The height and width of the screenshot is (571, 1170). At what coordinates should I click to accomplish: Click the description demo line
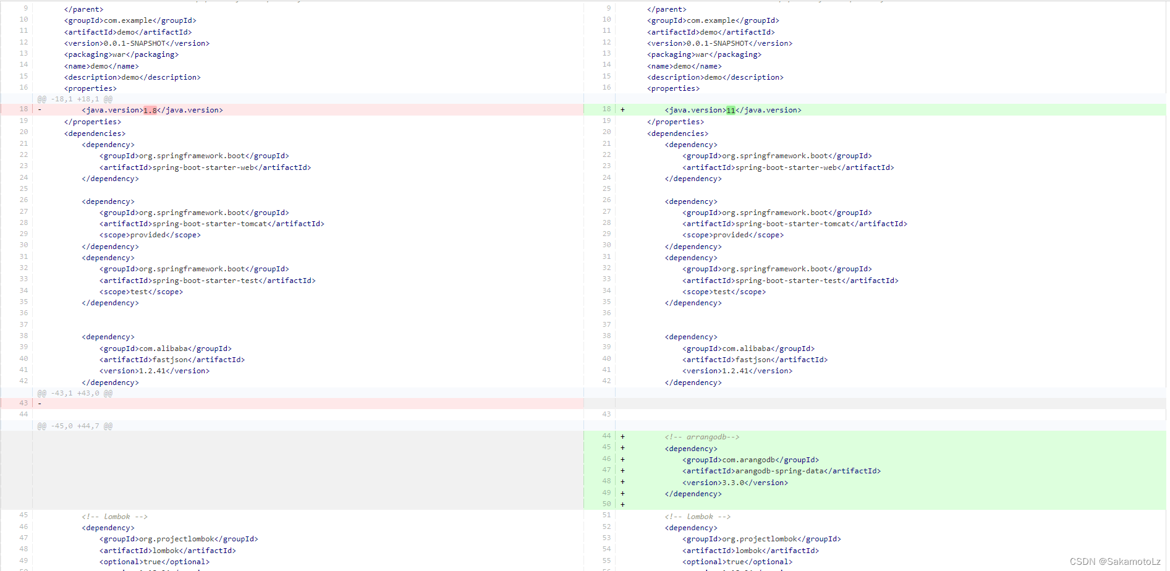[x=132, y=77]
